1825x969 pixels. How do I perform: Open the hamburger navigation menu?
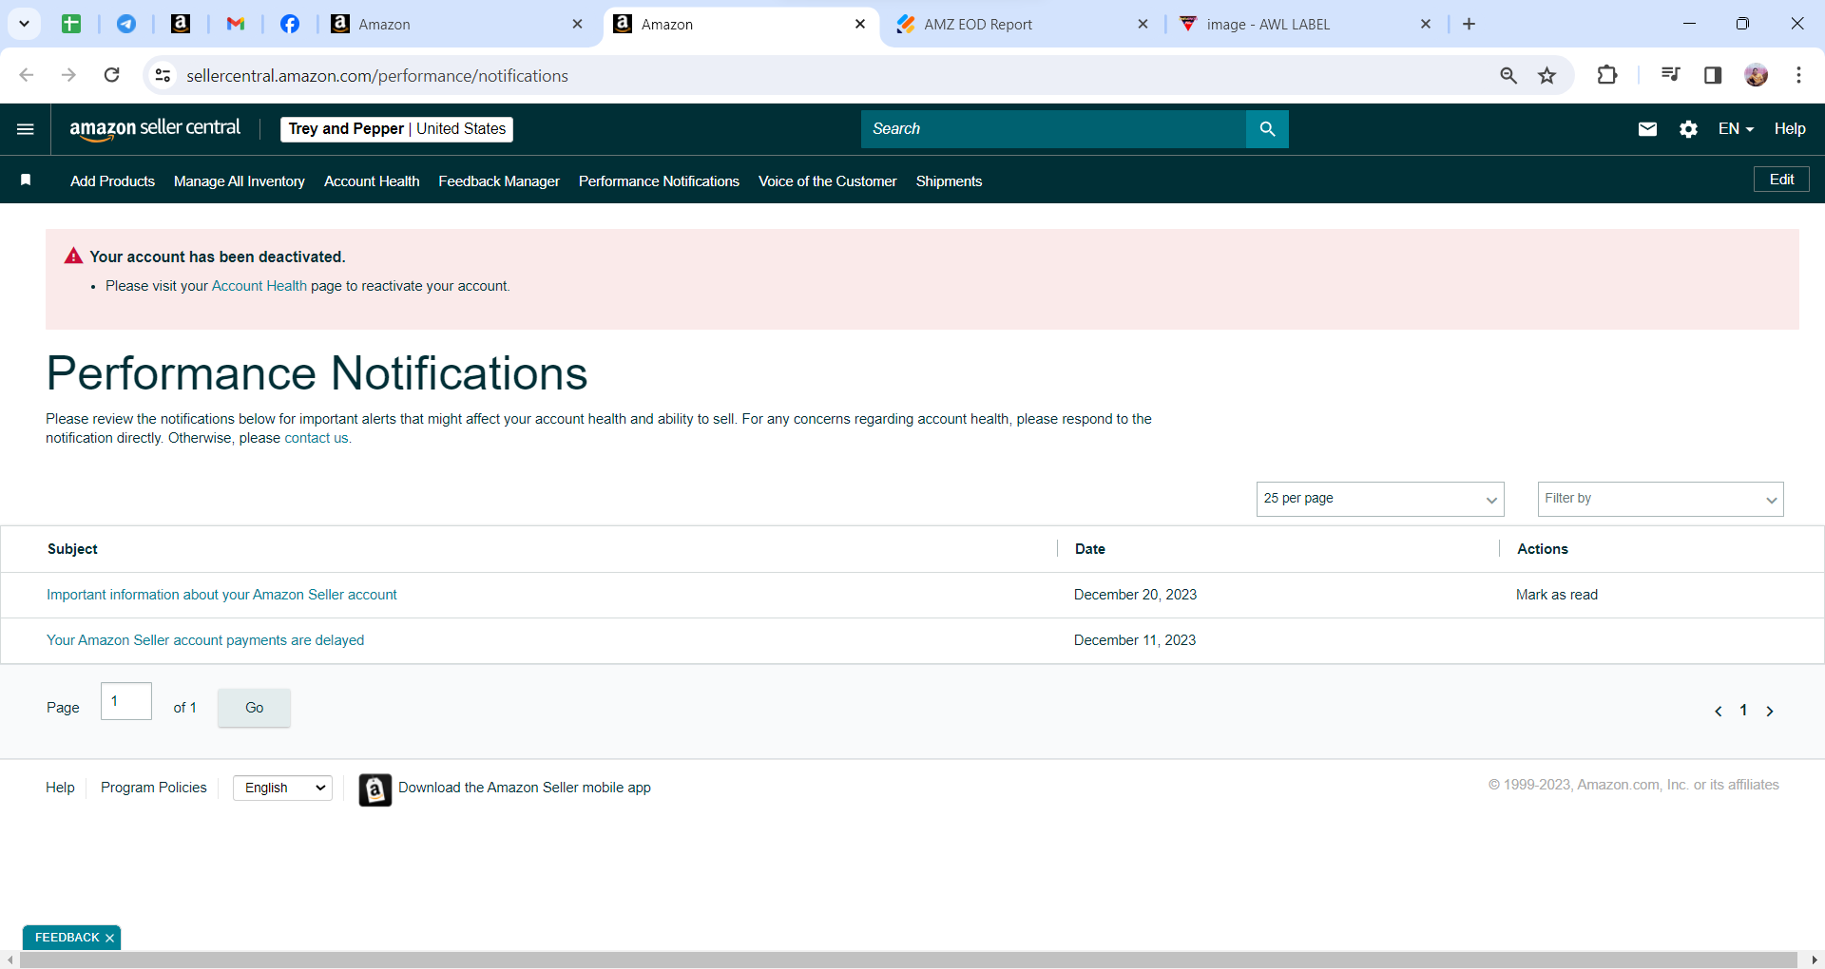[x=26, y=129]
